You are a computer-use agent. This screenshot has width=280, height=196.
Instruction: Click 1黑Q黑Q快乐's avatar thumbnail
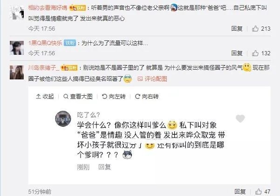click(x=17, y=48)
